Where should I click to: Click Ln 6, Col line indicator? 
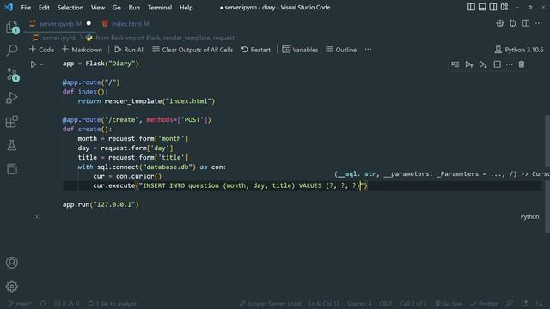324,304
